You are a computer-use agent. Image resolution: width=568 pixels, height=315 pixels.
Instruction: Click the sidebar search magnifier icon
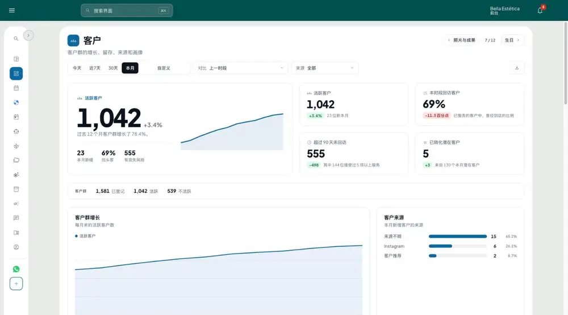coord(16,39)
